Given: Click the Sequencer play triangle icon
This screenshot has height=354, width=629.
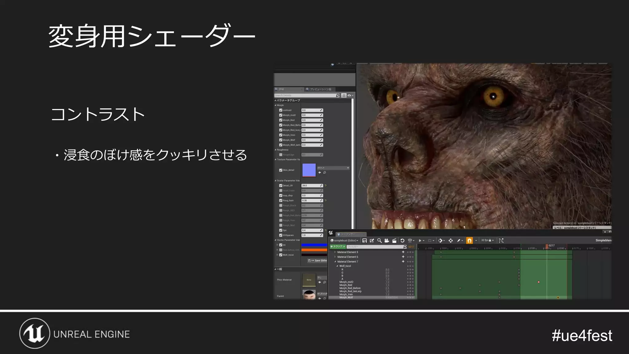Looking at the screenshot, I should tap(420, 241).
